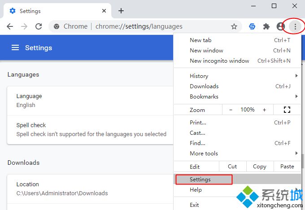Open the Spell check setting row
This screenshot has width=305, height=210.
pos(90,130)
